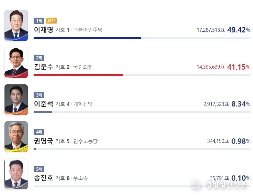Click the 17,287,513표 vote count
Viewport: 253px width, 195px height.
[x=211, y=30]
